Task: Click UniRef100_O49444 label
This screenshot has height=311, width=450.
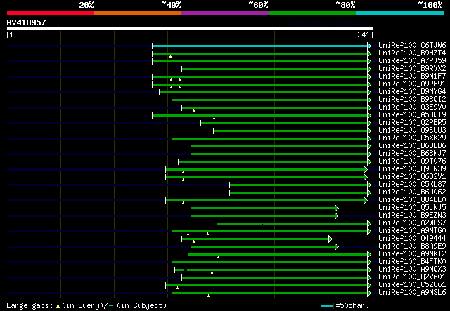Action: click(x=412, y=239)
